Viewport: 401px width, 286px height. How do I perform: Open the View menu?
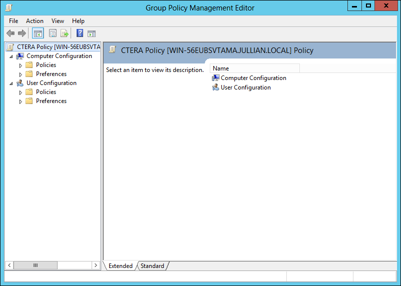[x=58, y=21]
